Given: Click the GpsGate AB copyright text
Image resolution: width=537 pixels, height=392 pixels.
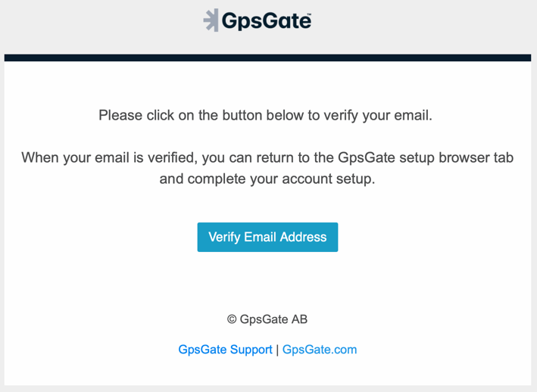Looking at the screenshot, I should [267, 319].
